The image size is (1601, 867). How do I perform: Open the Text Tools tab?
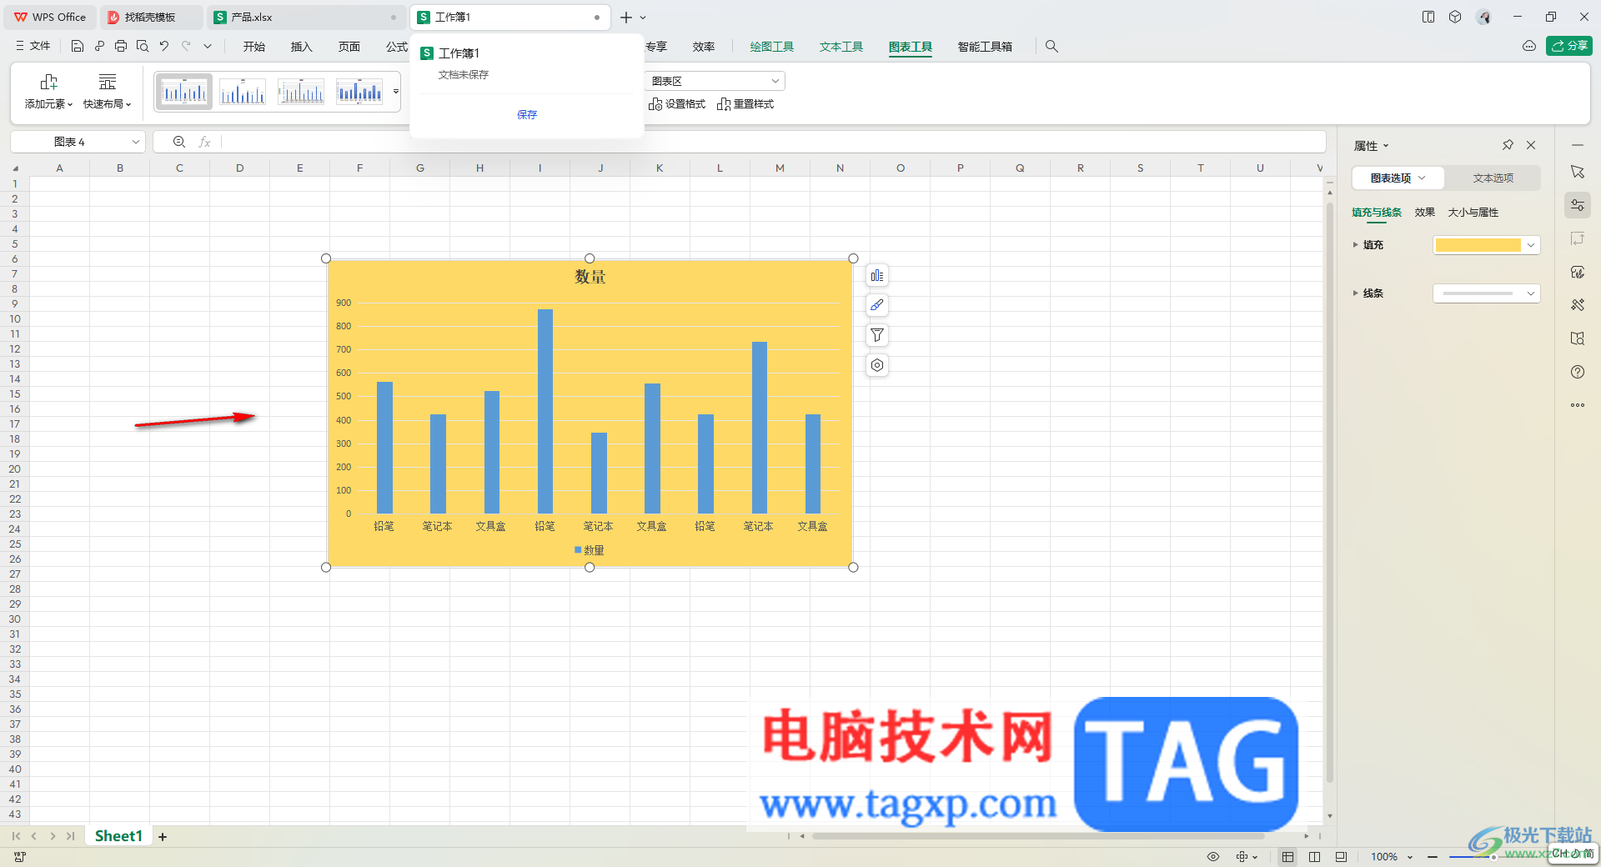click(841, 47)
